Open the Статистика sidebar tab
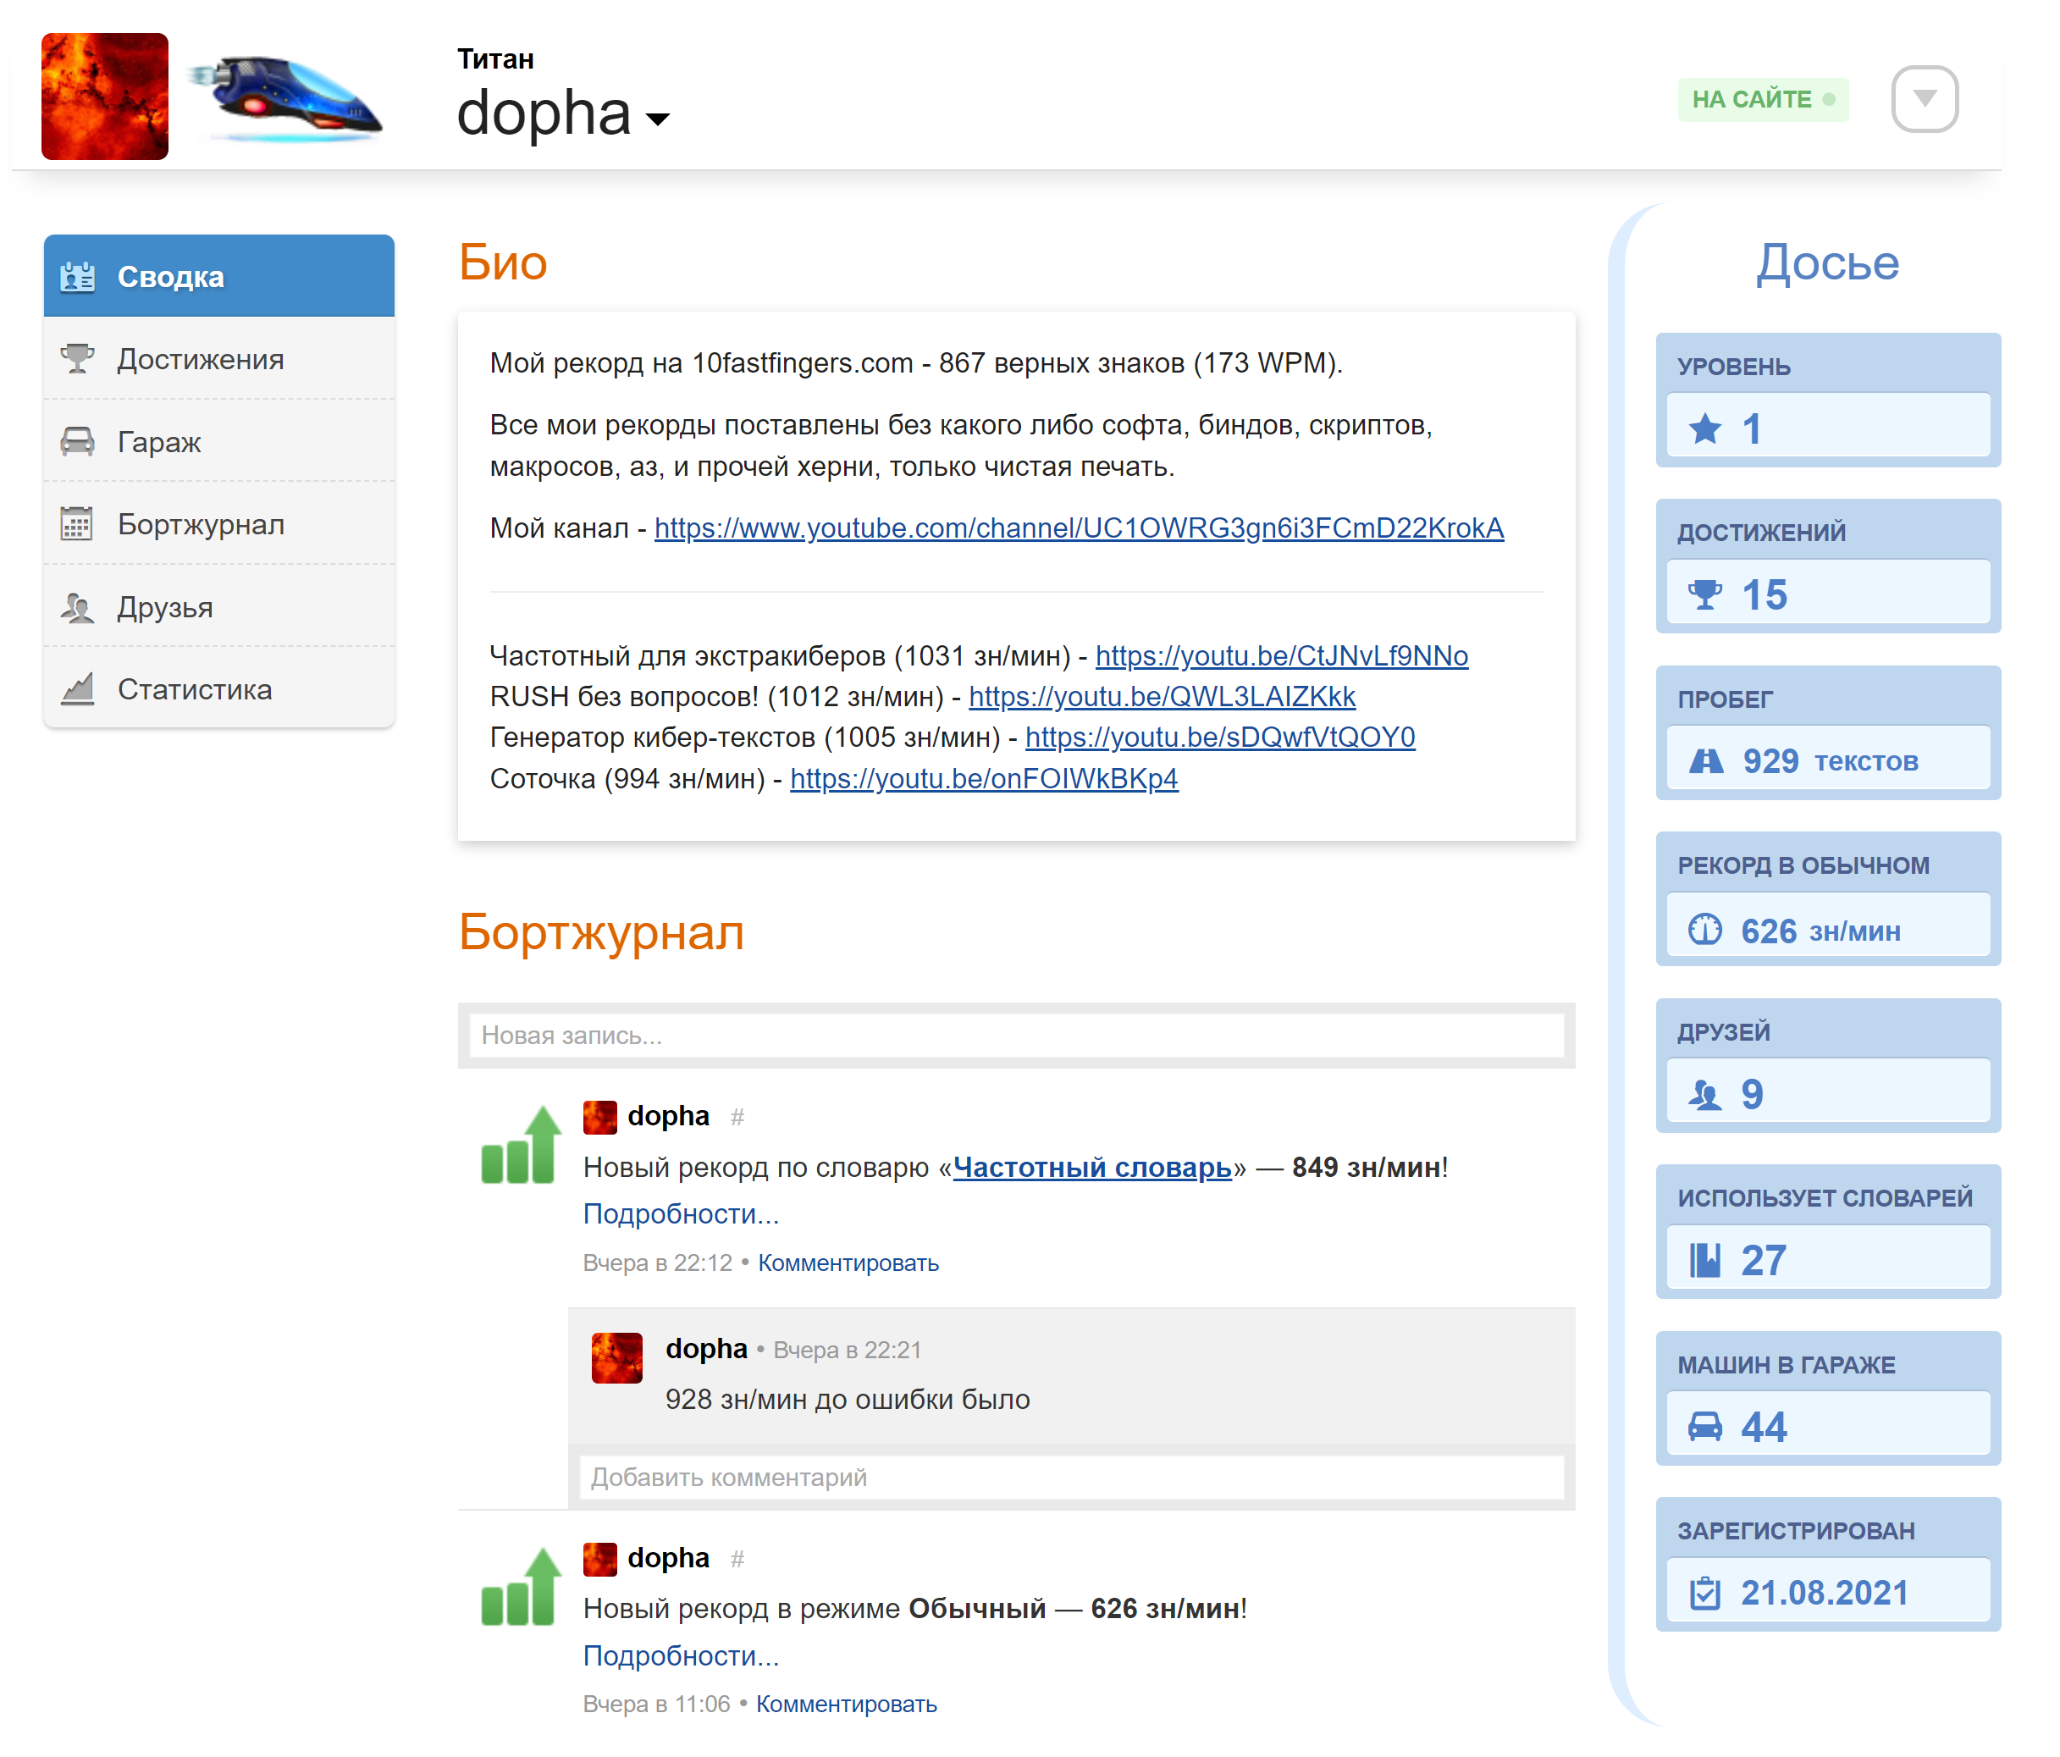The height and width of the screenshot is (1757, 2060). point(218,689)
